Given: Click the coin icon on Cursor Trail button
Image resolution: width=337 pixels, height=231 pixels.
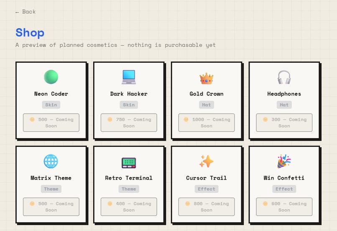Looking at the screenshot, I should 187,203.
